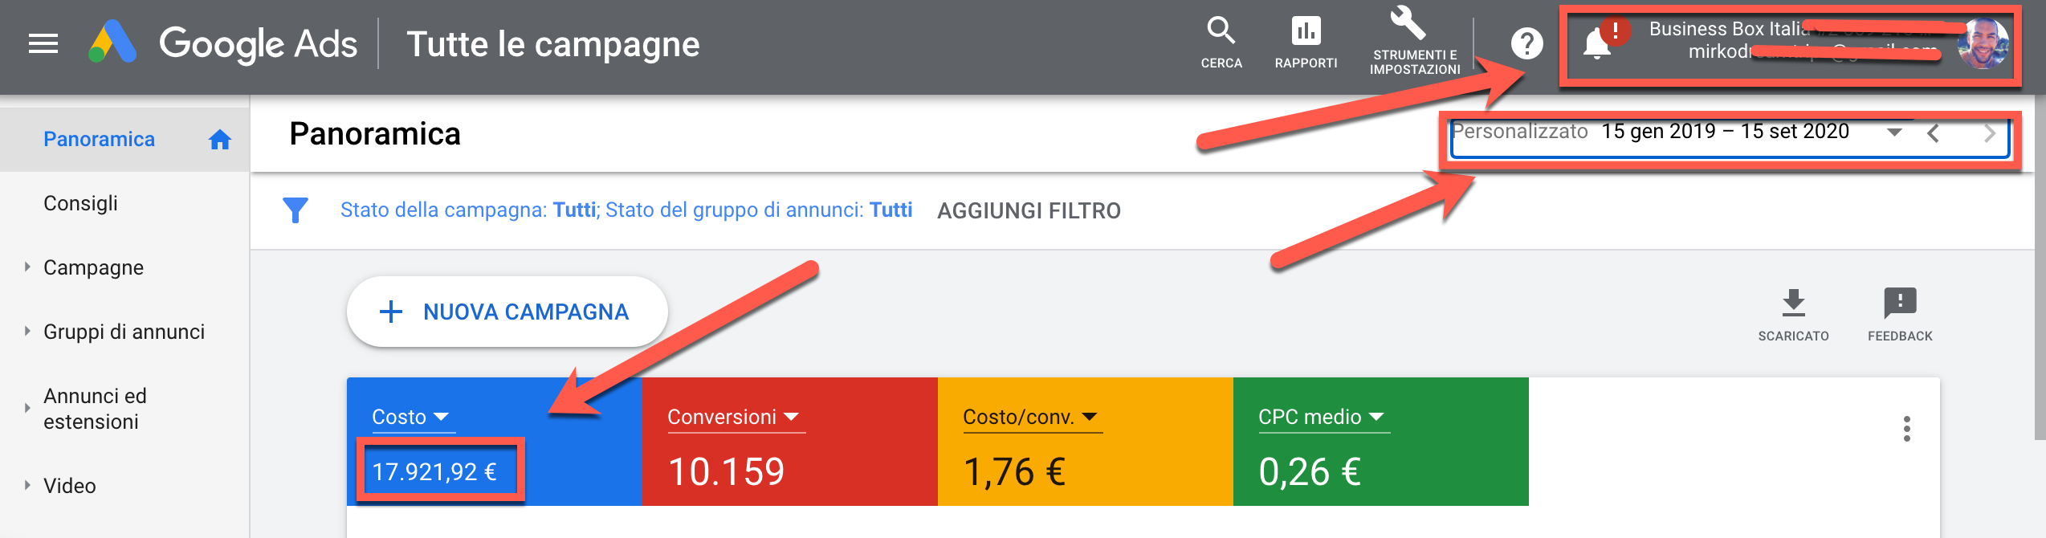Open the scorecard three-dot menu
Viewport: 2046px width, 538px height.
1906,430
